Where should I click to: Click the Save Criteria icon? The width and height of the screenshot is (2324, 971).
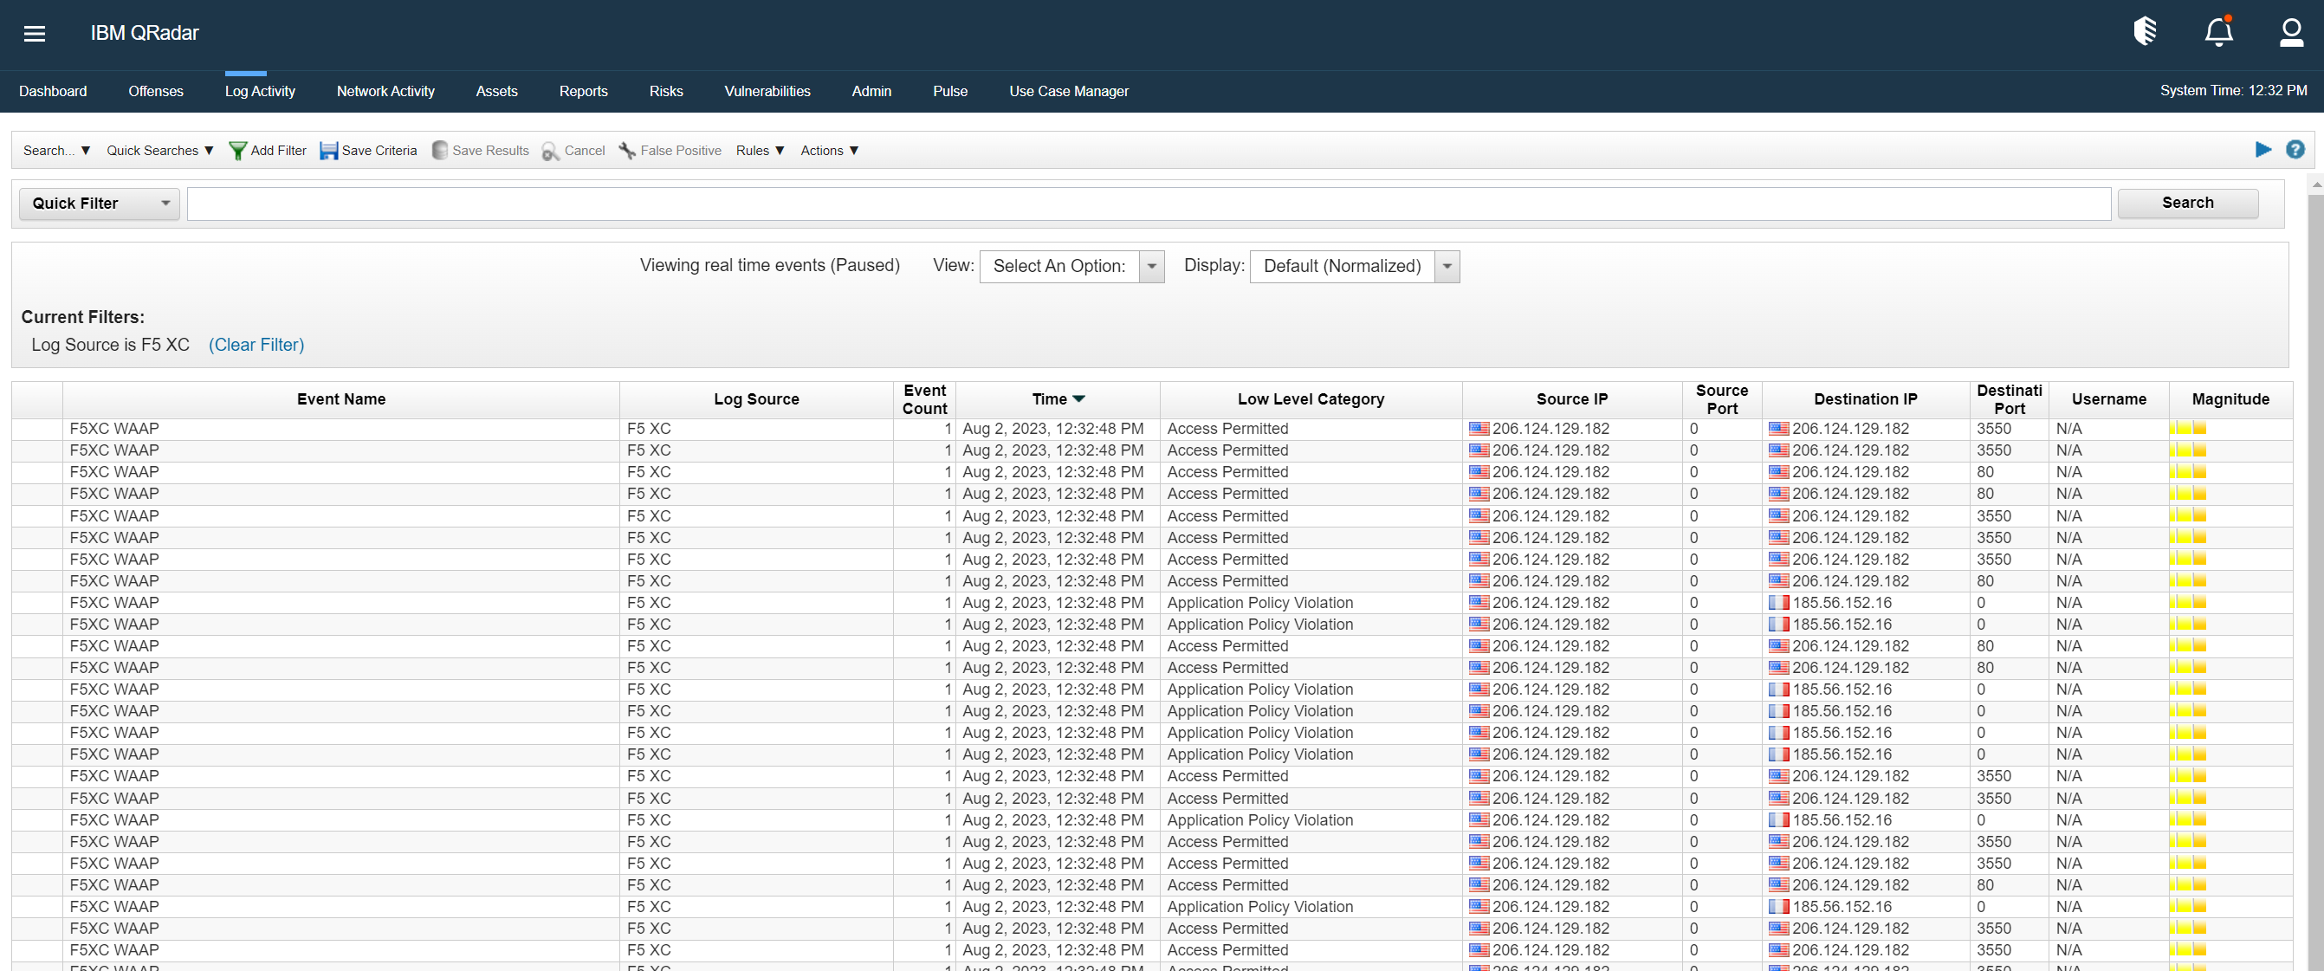point(329,150)
